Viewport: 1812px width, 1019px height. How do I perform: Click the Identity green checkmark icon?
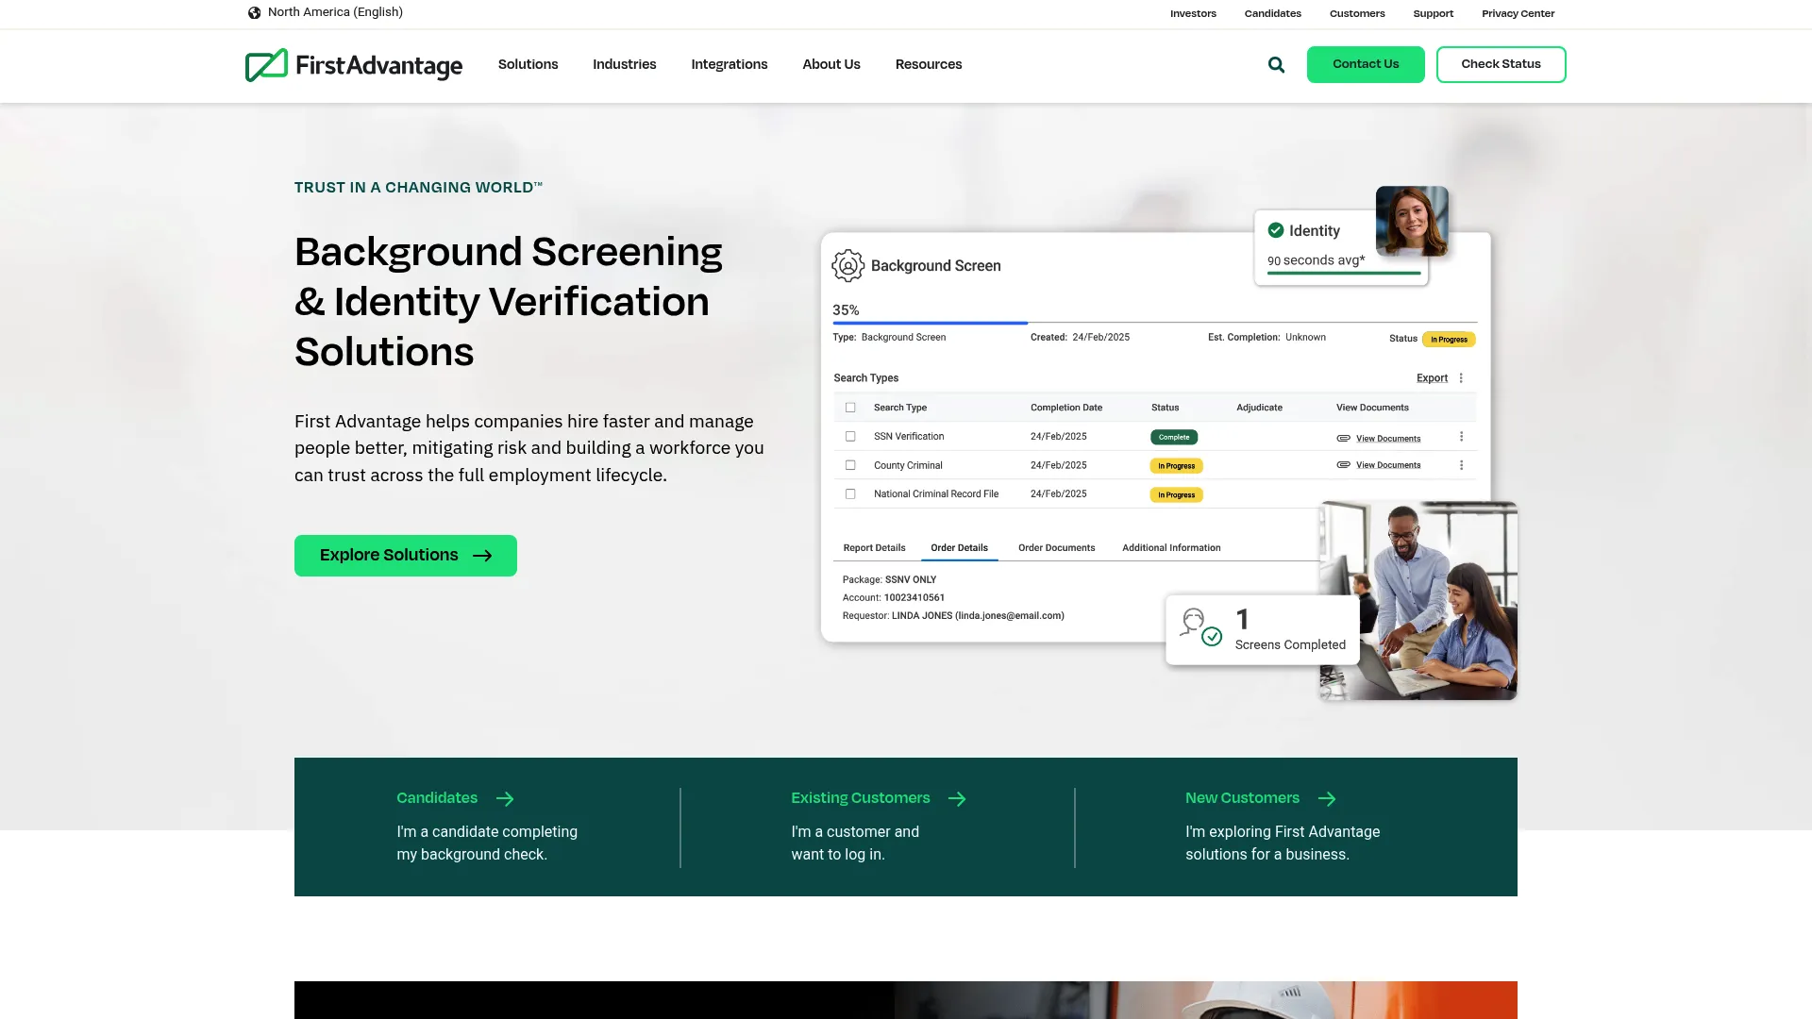(x=1276, y=230)
